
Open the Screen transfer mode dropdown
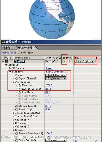(56, 140)
